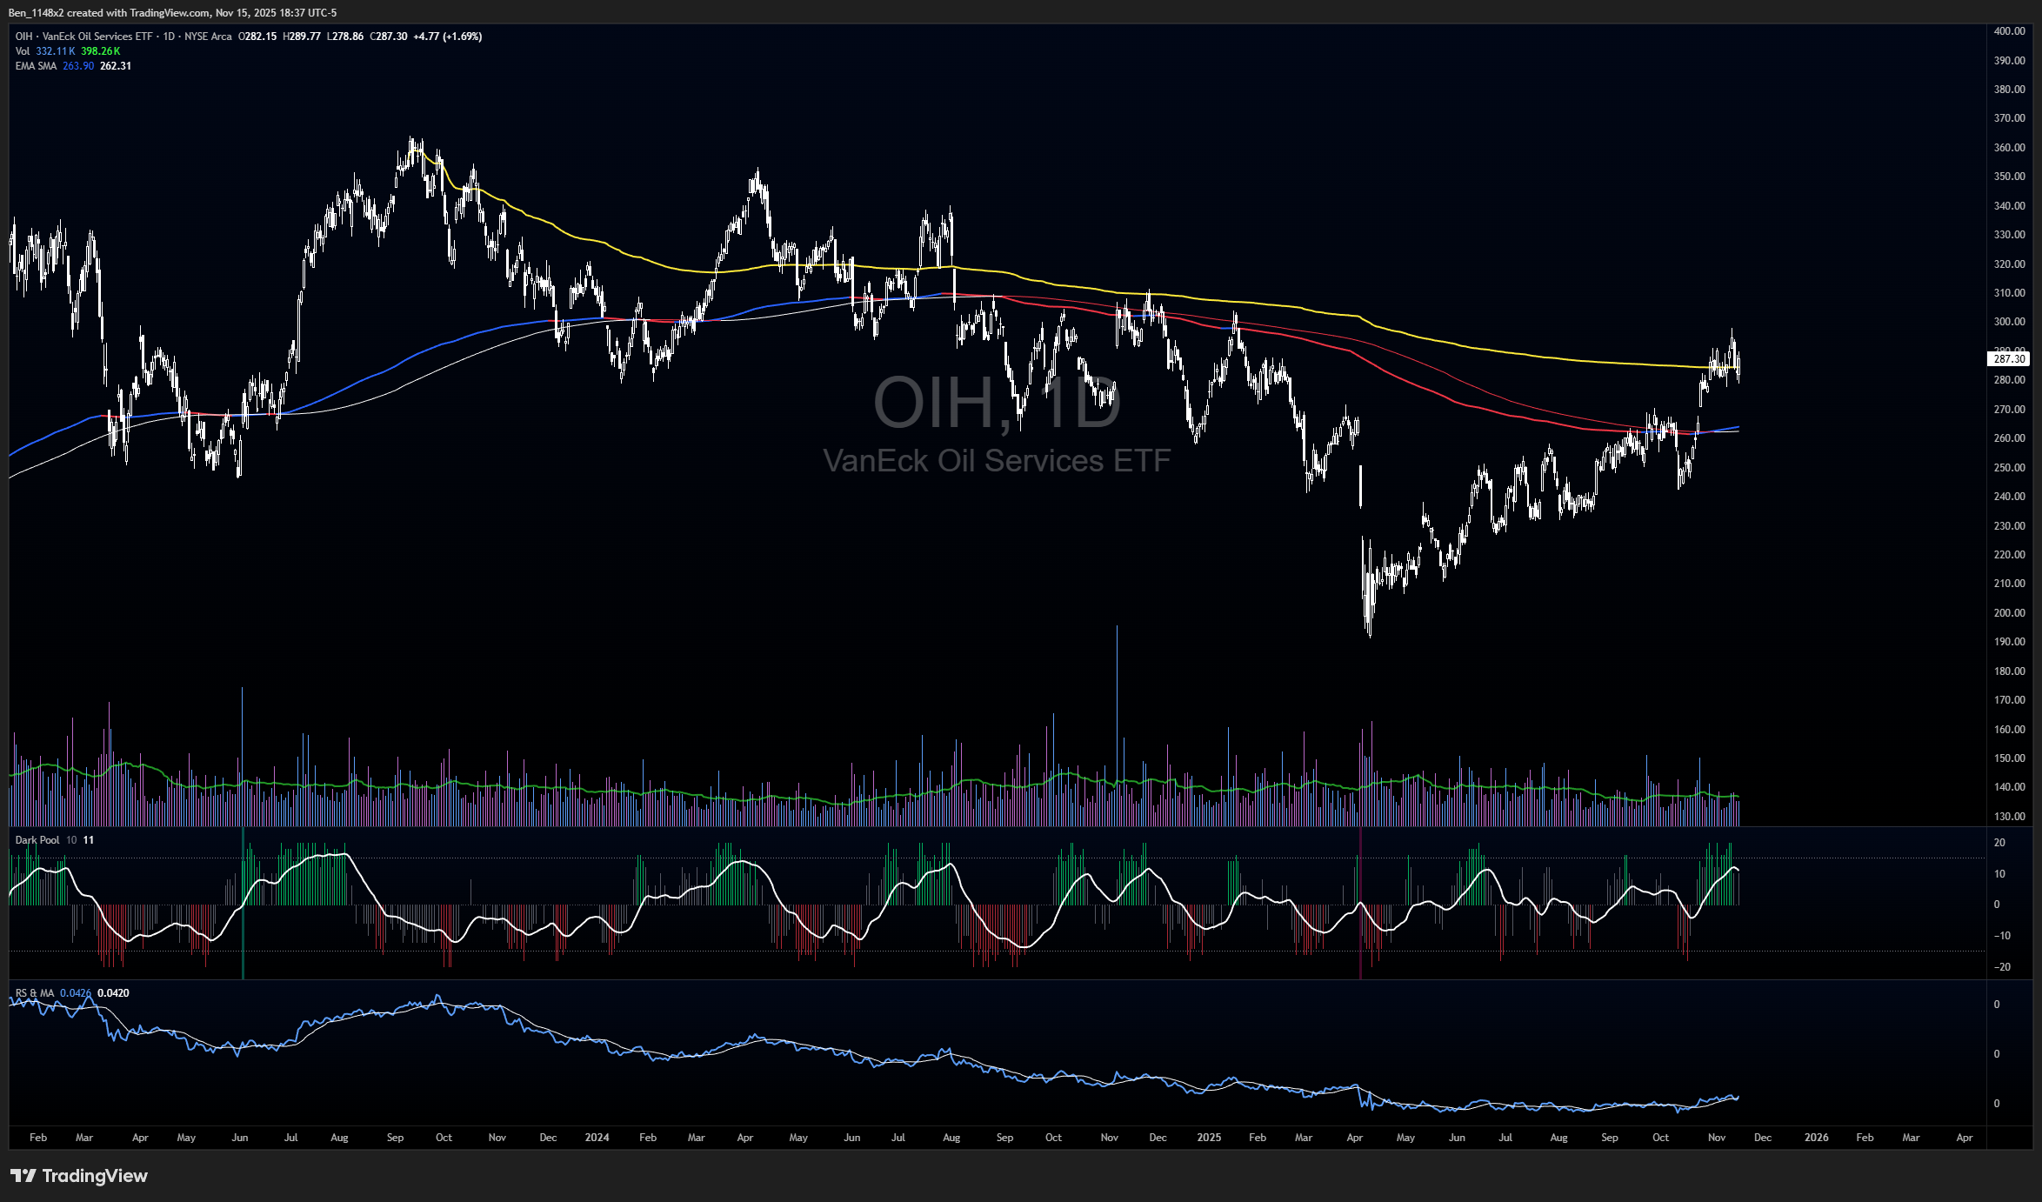Click the 2026 year time axis label

[x=1816, y=1138]
